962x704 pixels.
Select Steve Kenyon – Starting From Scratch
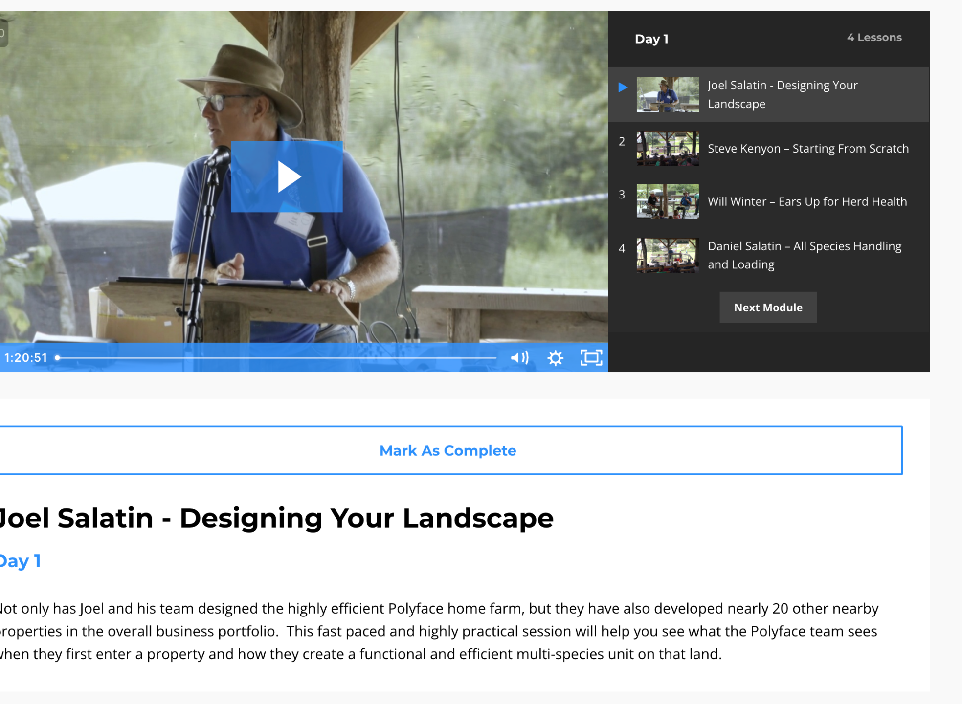click(808, 149)
